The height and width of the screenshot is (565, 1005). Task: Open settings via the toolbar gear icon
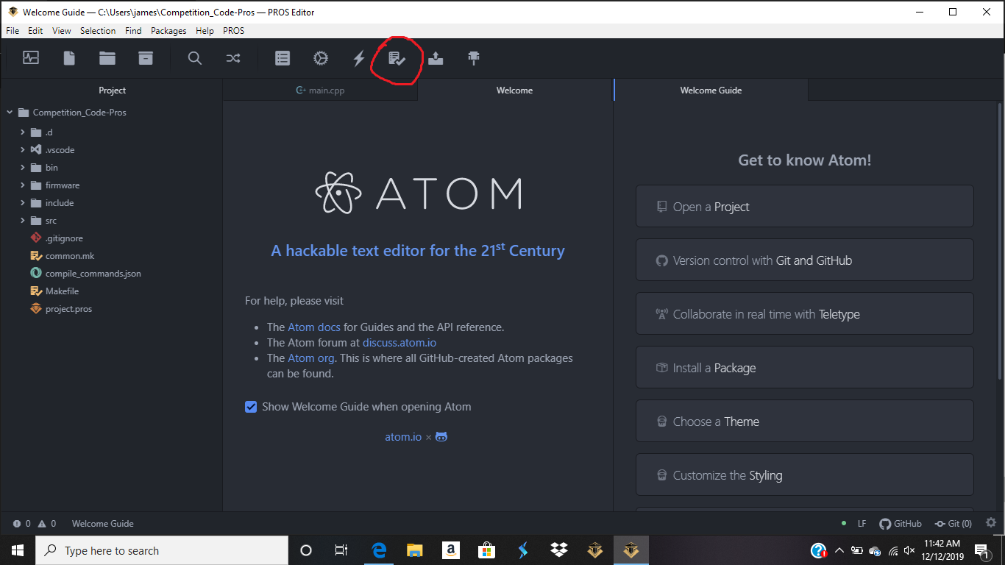pyautogui.click(x=321, y=58)
